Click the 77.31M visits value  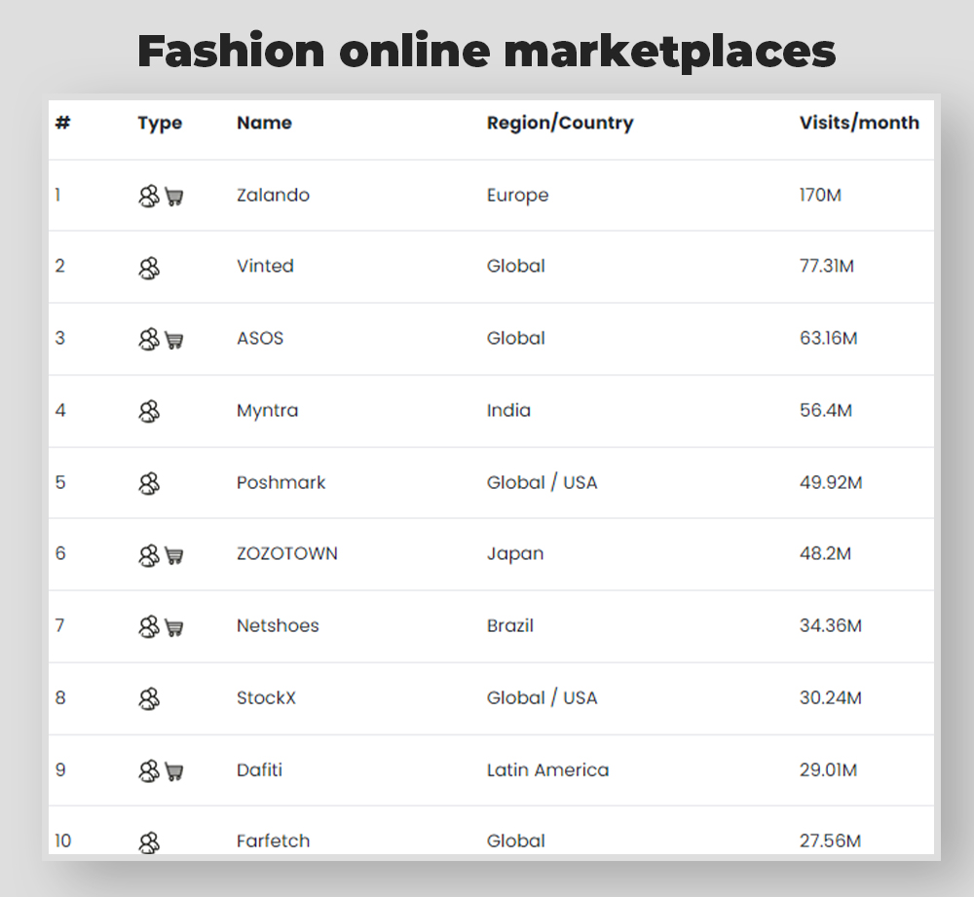pos(826,266)
